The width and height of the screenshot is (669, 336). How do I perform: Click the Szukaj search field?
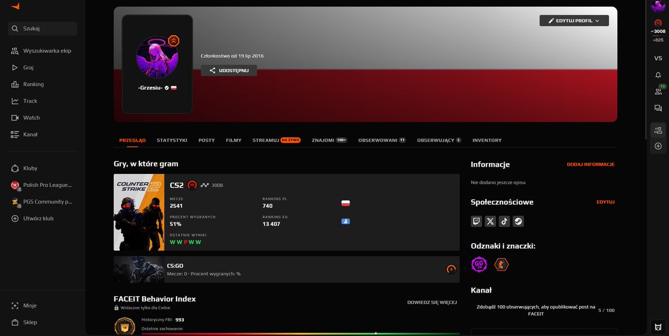[x=42, y=28]
